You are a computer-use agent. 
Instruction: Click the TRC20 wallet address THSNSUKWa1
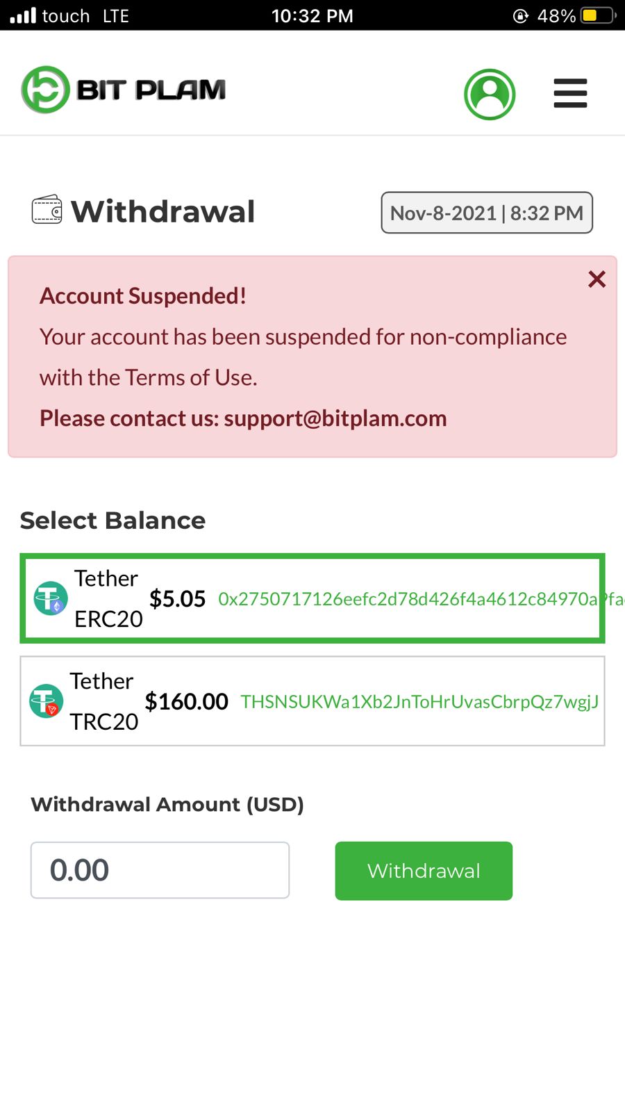[419, 702]
